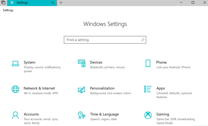Open Phone settings title
Viewport: 208px width, 126px height.
pos(161,62)
